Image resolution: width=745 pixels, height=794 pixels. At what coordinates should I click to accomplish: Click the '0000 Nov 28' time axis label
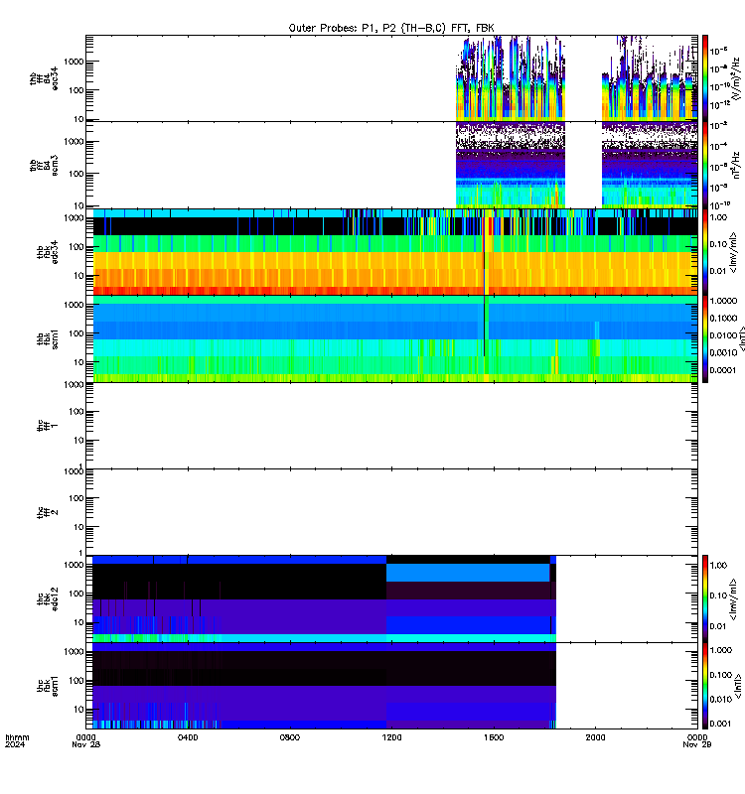[x=86, y=740]
